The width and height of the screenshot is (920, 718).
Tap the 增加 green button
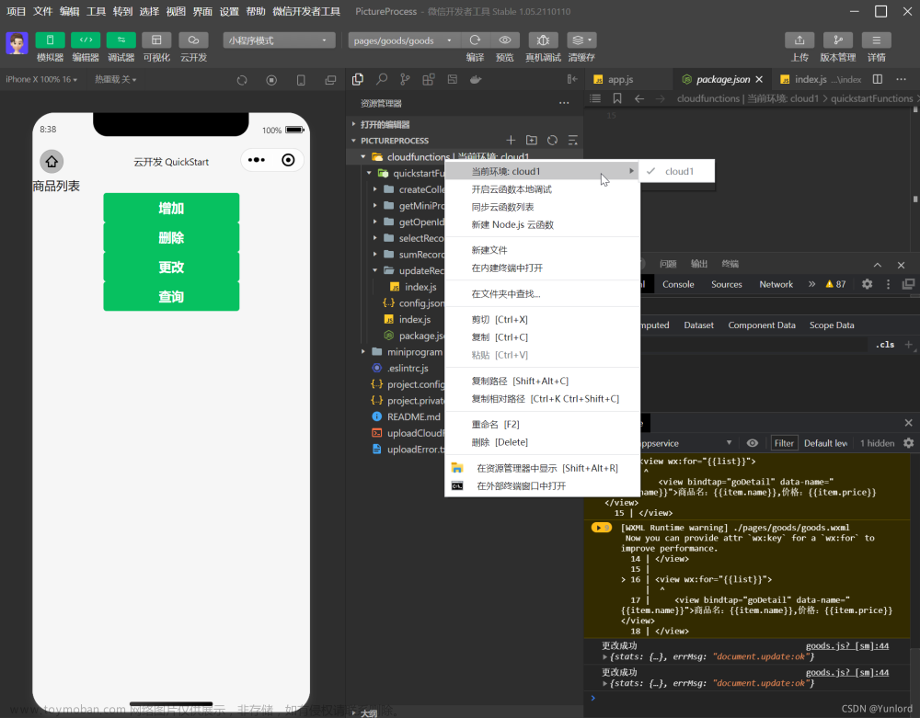point(171,208)
